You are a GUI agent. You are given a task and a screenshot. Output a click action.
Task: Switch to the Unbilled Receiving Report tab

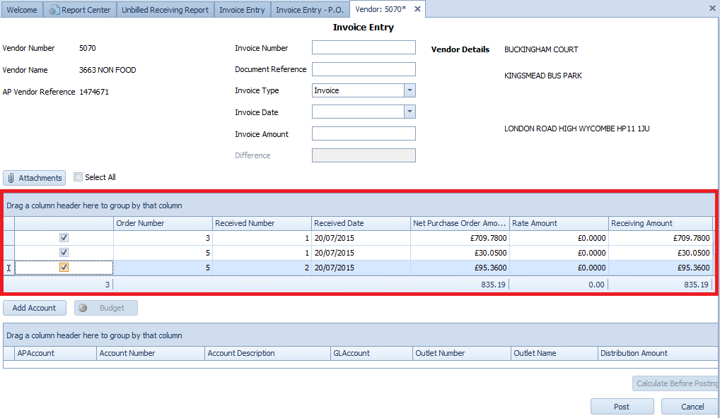pyautogui.click(x=165, y=10)
